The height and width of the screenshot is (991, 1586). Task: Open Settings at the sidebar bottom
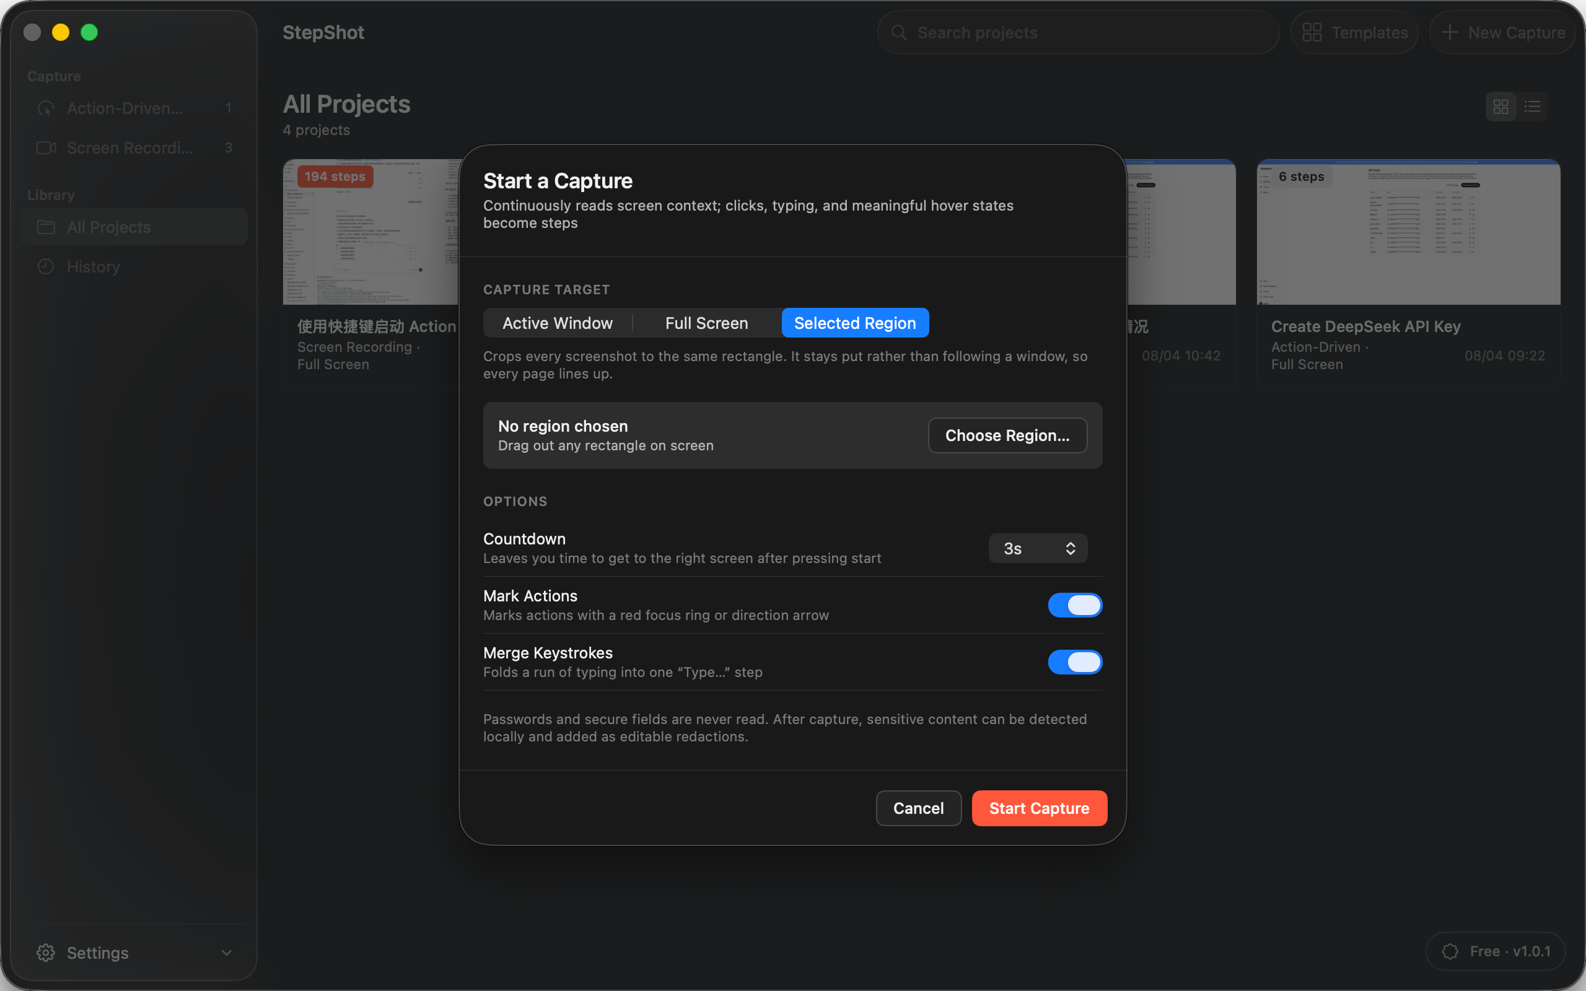coord(134,953)
